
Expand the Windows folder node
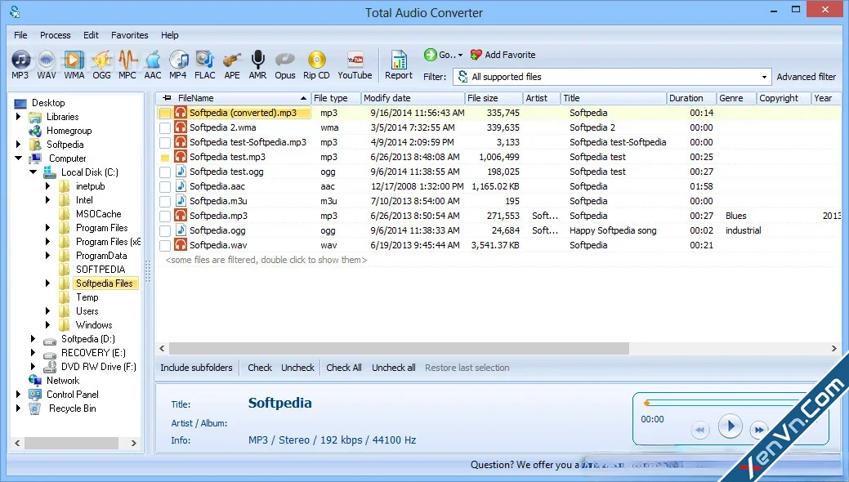47,325
